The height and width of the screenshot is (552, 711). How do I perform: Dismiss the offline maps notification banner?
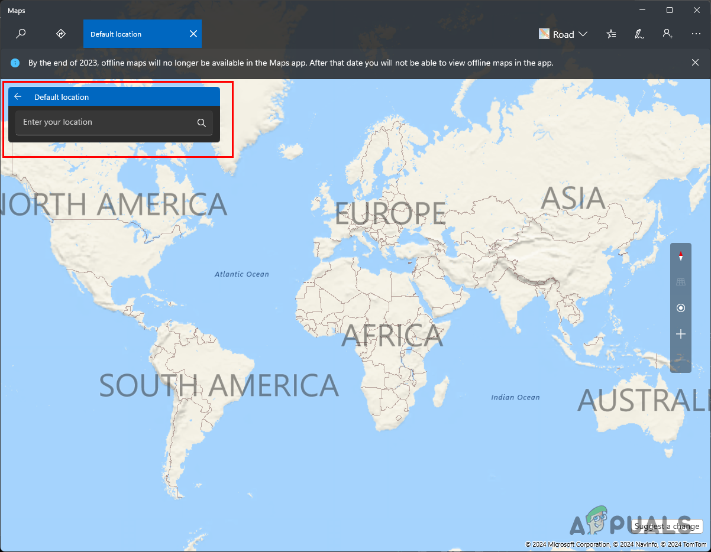(x=696, y=63)
